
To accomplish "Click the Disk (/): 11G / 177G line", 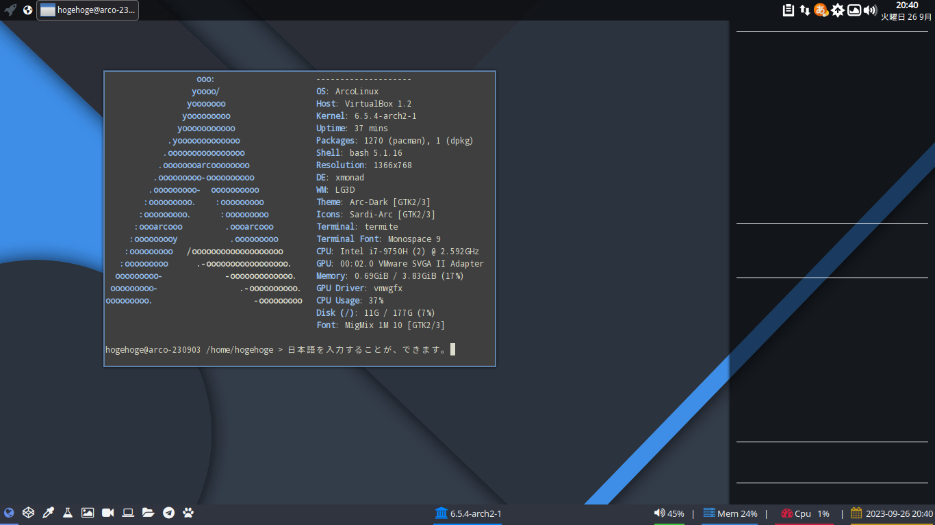I will (x=376, y=313).
